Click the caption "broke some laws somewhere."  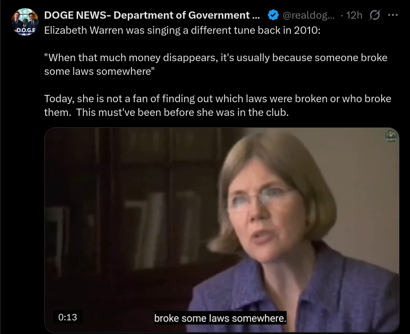pyautogui.click(x=220, y=318)
